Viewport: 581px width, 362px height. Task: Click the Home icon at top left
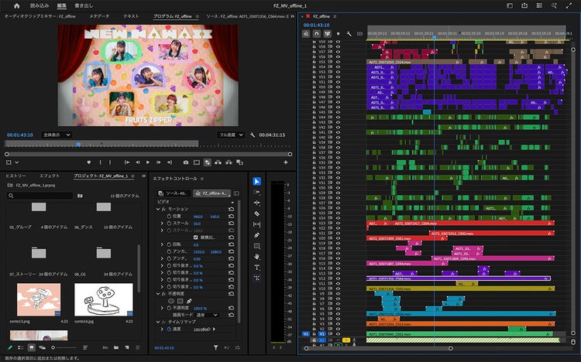point(16,5)
